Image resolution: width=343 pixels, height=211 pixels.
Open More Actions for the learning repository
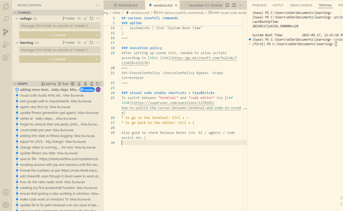click(98, 43)
